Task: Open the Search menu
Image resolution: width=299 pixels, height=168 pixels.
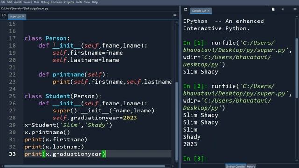Action: (18, 2)
